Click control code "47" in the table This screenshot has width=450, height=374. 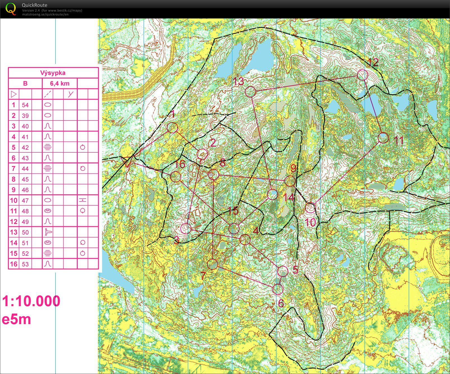25,200
